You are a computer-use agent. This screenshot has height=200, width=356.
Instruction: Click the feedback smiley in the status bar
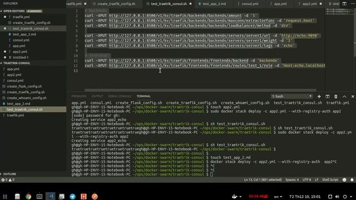coord(344,180)
